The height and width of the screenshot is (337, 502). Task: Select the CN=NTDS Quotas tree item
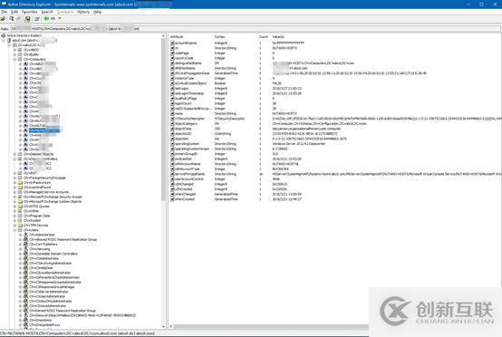coord(36,207)
